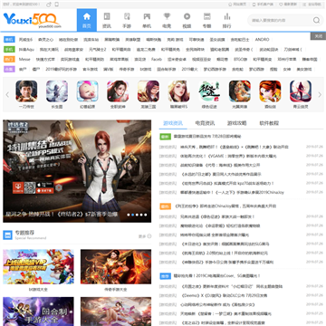Open the ChinaJoy headline beside orange tag
The image size is (326, 326).
pos(225,206)
